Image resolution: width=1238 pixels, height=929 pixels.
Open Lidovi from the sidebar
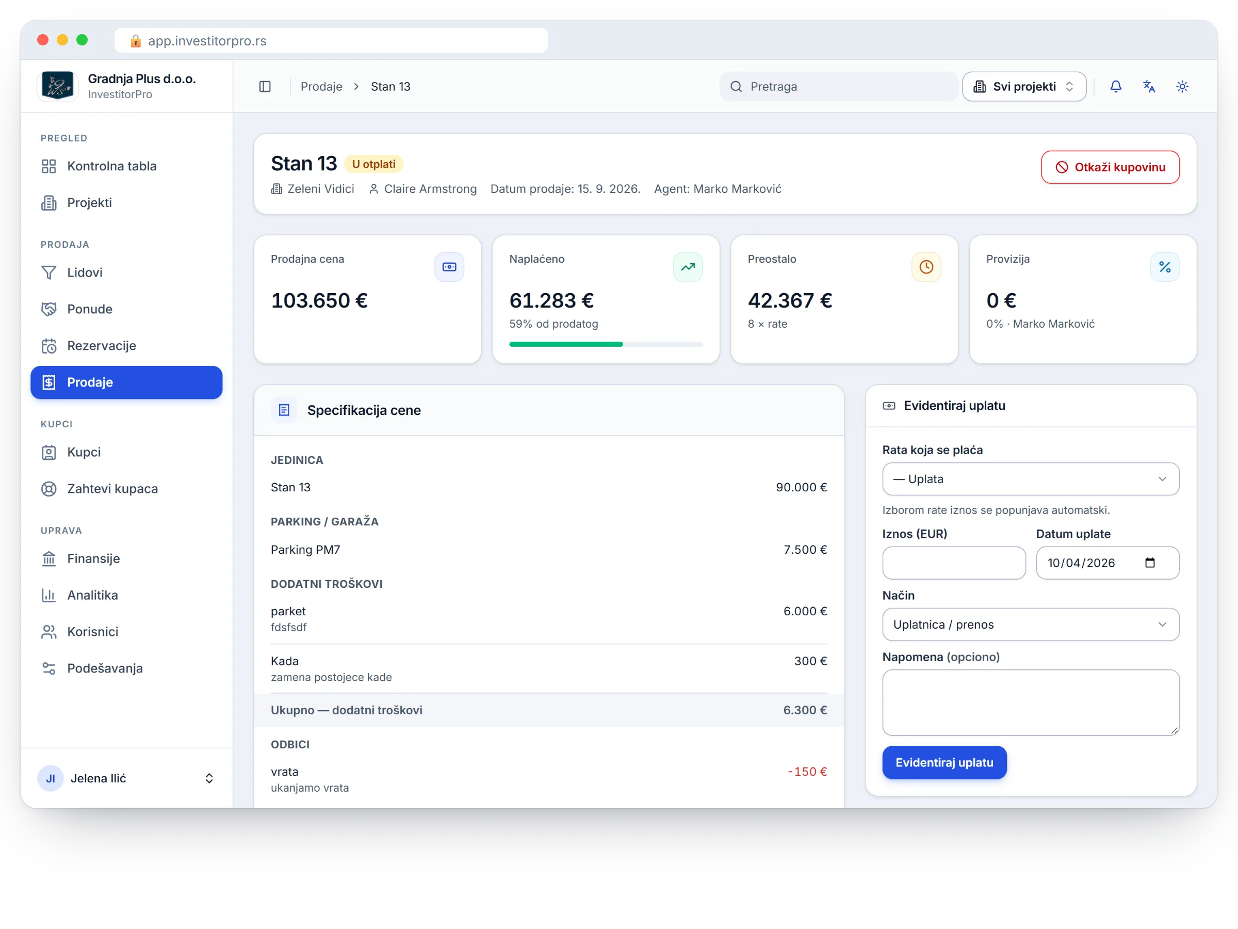(x=126, y=273)
